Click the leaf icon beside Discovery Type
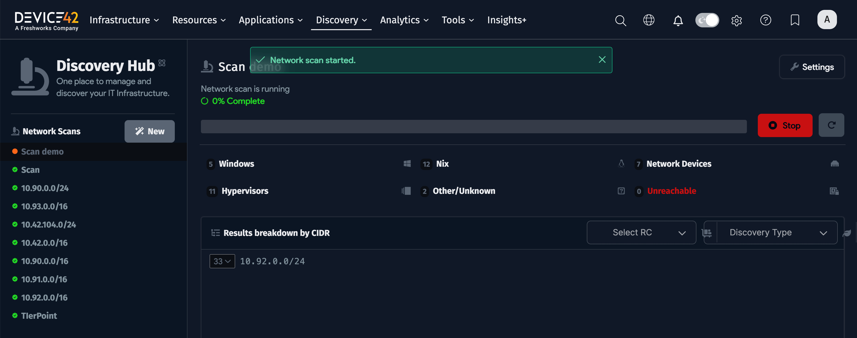This screenshot has width=857, height=338. (x=848, y=232)
